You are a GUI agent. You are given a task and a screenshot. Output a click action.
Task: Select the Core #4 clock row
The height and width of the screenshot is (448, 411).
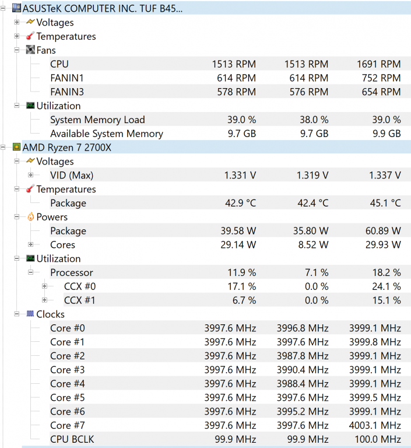coord(230,383)
